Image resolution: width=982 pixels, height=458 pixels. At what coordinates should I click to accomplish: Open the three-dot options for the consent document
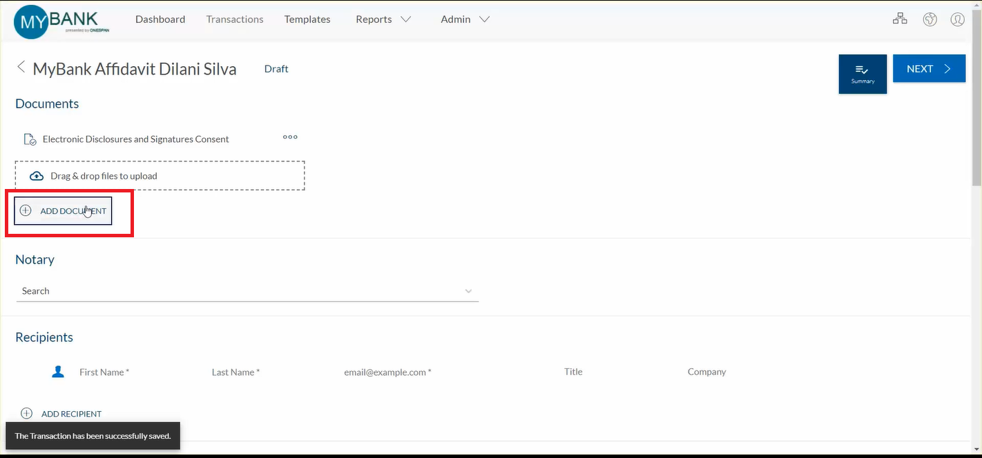(290, 137)
